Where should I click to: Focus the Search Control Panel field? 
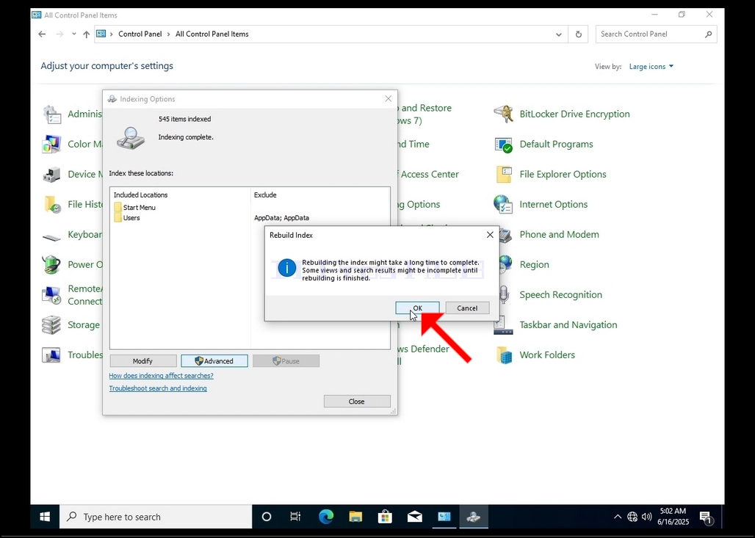(x=656, y=34)
